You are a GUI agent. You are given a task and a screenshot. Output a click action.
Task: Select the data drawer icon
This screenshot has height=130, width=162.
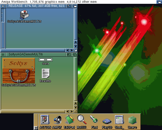[x=46, y=60]
